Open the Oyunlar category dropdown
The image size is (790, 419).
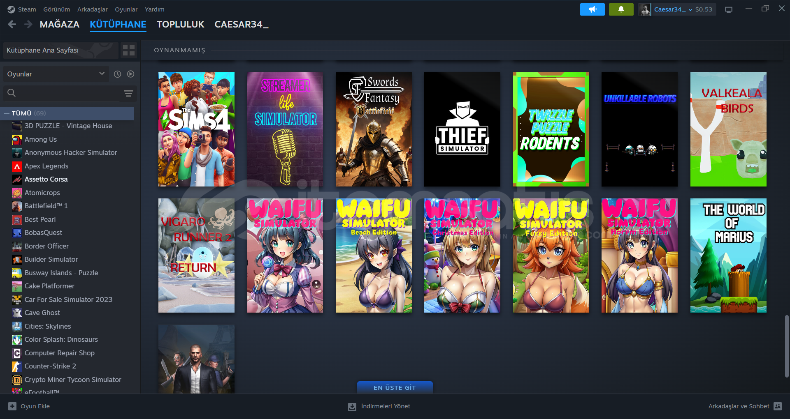tap(56, 74)
